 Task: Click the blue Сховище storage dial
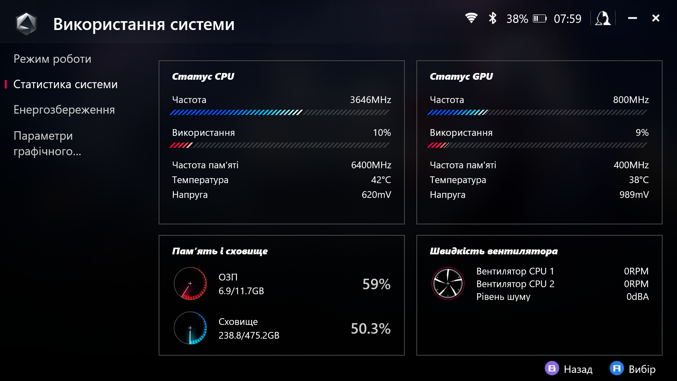tap(190, 328)
